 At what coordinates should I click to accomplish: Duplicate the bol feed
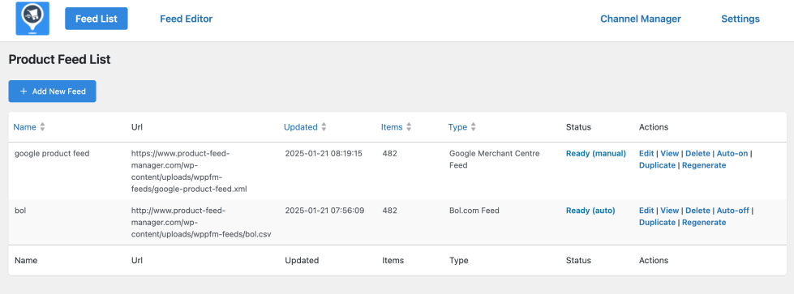click(x=657, y=222)
